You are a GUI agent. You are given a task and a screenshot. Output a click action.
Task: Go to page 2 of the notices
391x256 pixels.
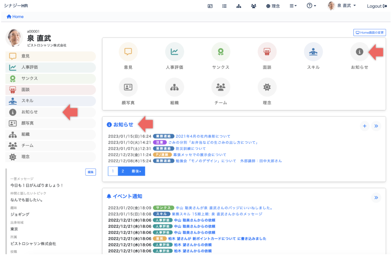coord(123,171)
